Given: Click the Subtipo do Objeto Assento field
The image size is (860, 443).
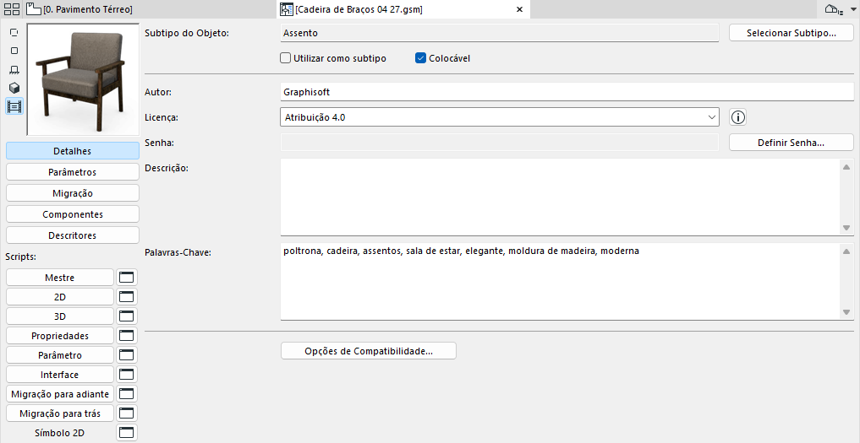Looking at the screenshot, I should click(500, 33).
